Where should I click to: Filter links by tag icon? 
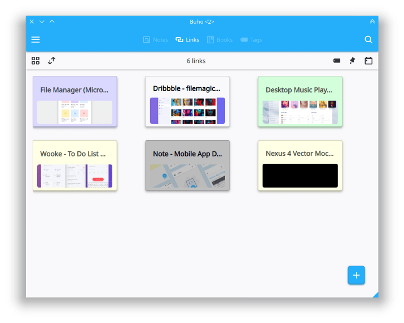[336, 61]
